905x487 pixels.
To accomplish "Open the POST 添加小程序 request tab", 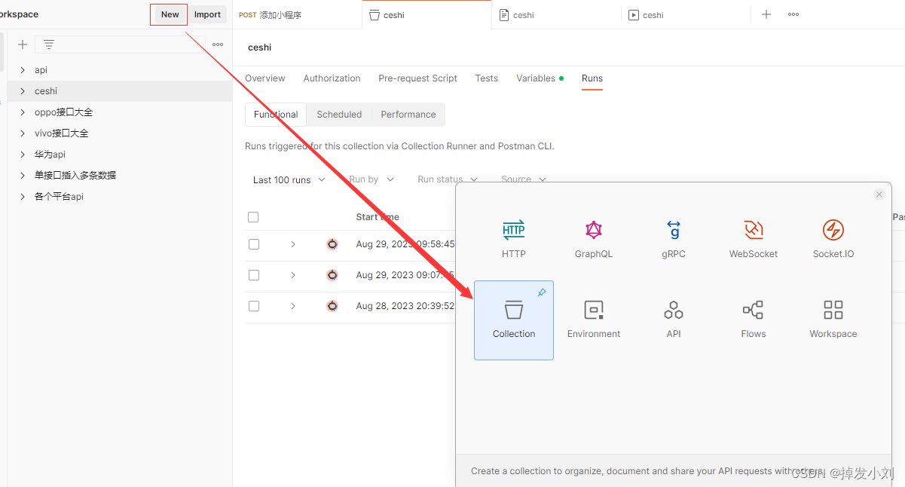I will (x=298, y=15).
